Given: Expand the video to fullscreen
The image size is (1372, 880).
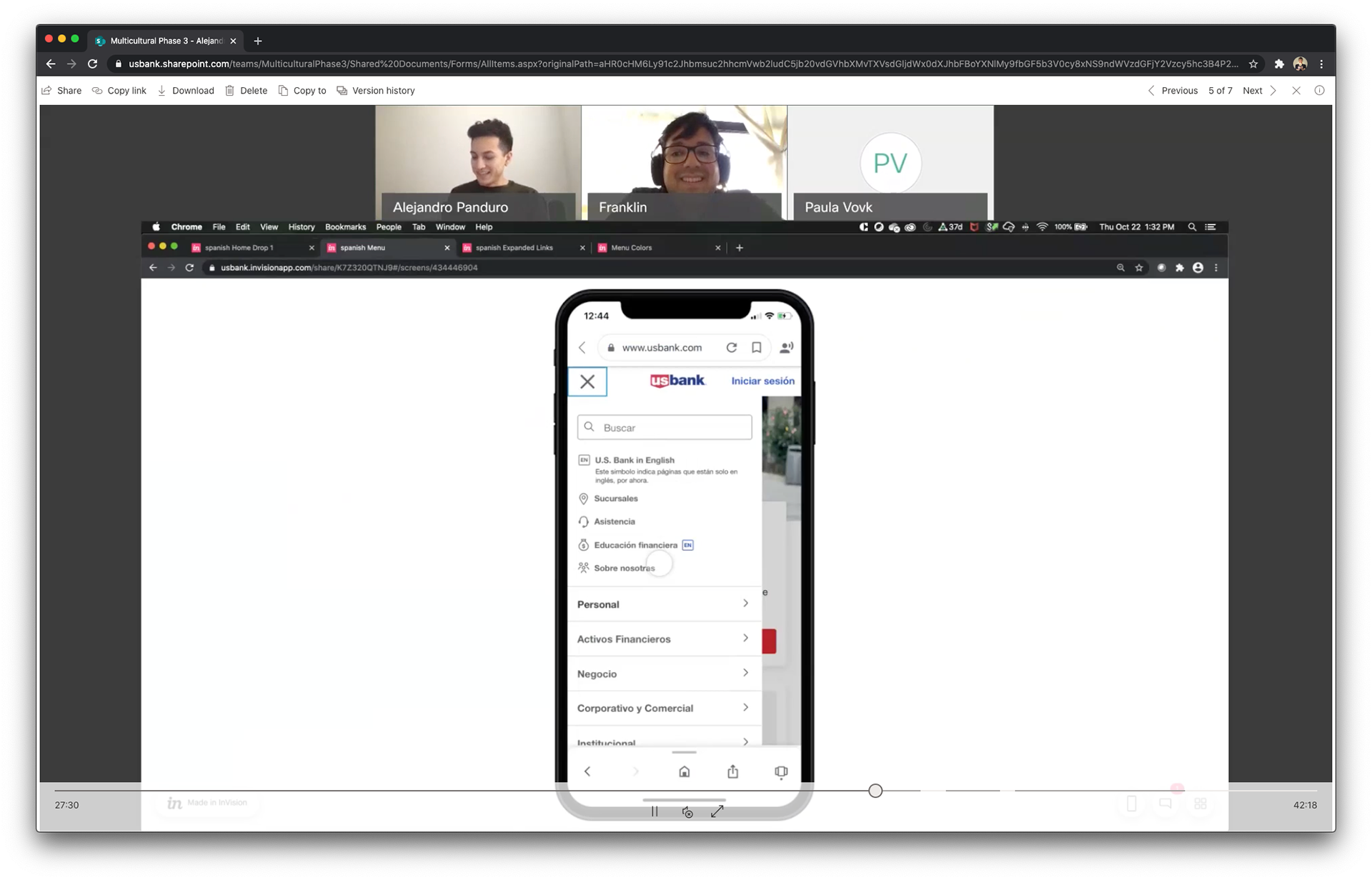Looking at the screenshot, I should (717, 811).
